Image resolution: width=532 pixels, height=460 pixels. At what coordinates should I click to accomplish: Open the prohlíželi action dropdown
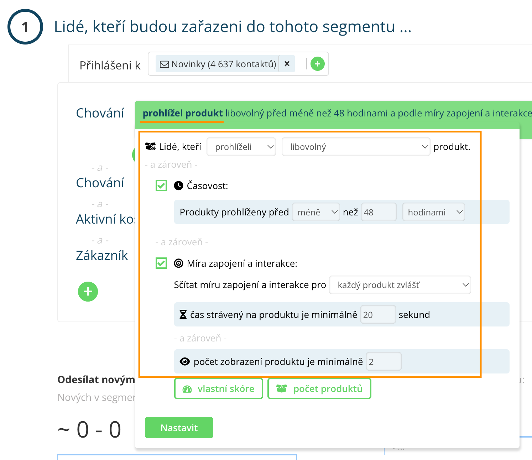tap(241, 147)
